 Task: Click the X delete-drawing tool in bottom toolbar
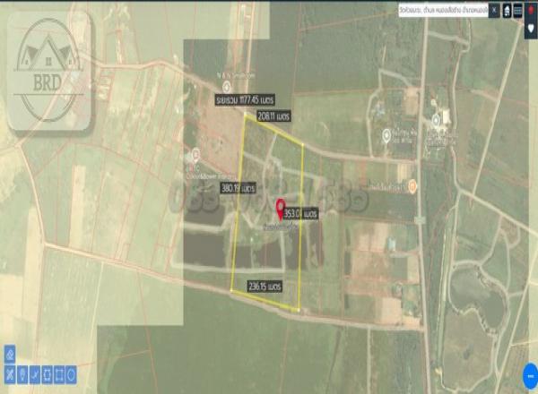click(x=10, y=373)
